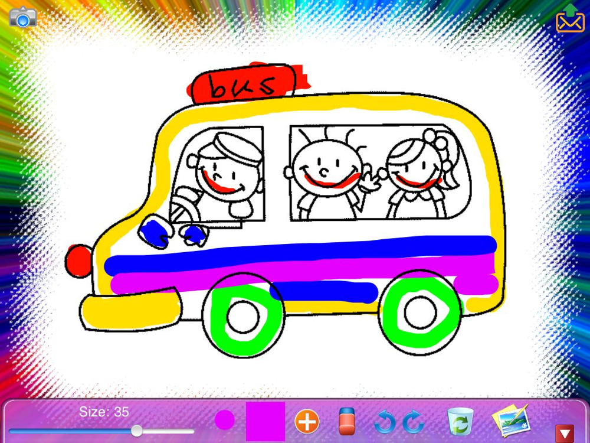Image resolution: width=590 pixels, height=443 pixels.
Task: Tap the round magenta brush preview dot
Action: click(x=224, y=421)
